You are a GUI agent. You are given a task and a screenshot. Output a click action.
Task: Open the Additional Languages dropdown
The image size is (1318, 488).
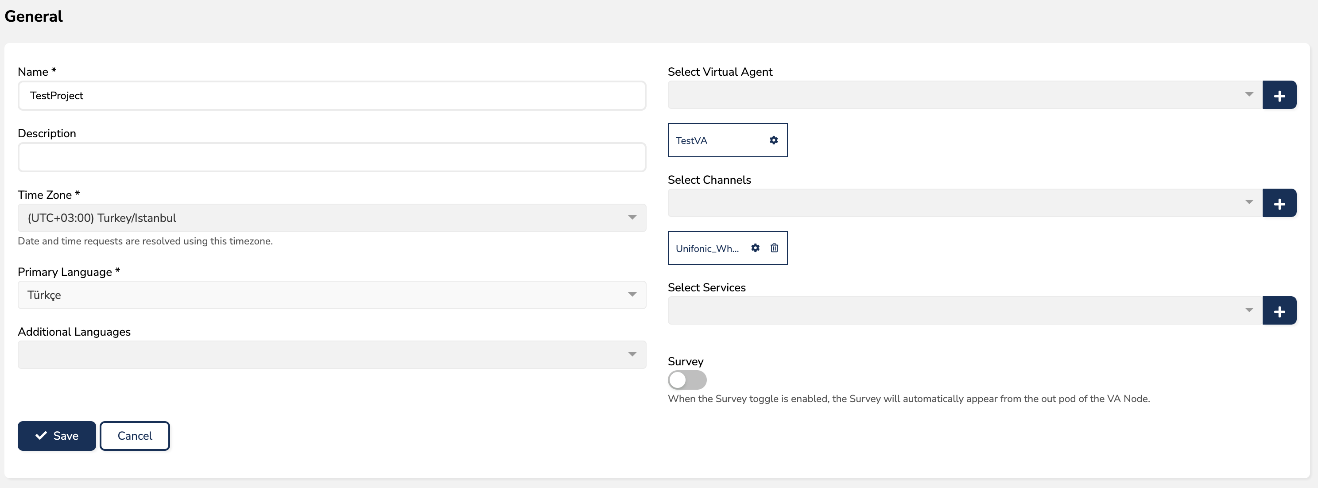point(332,355)
